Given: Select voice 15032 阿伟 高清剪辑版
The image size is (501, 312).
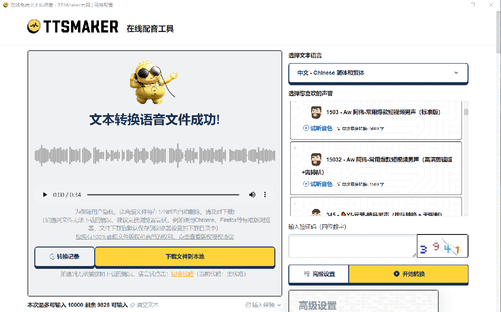Looking at the screenshot, I should coord(376,168).
